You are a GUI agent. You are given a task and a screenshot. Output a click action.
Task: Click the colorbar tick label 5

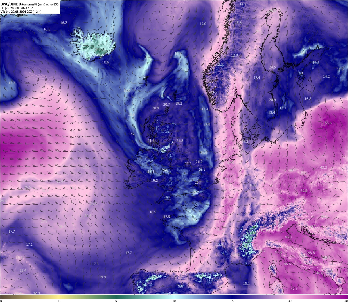(116, 301)
